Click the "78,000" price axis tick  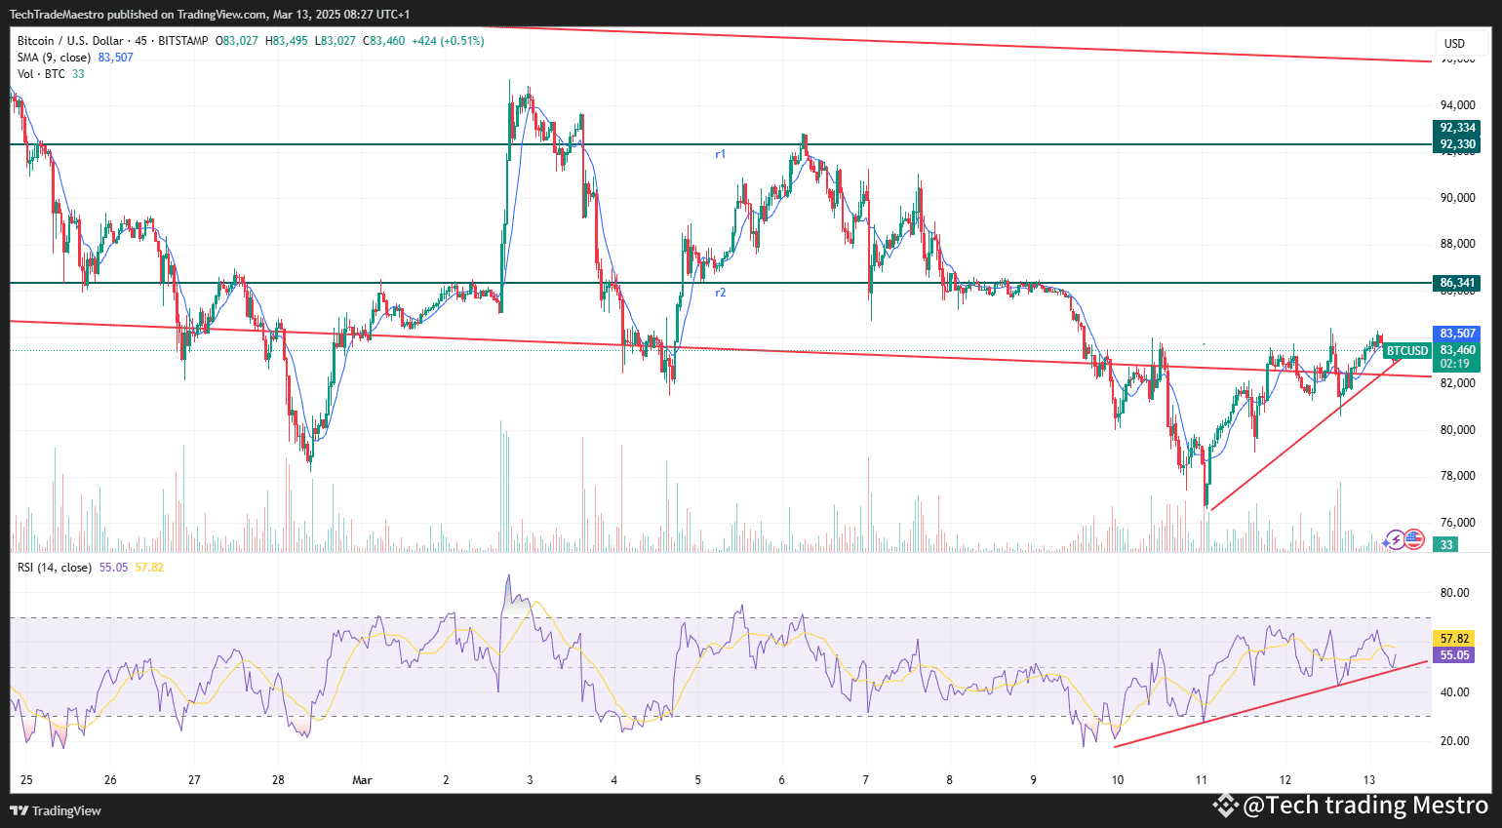tap(1458, 476)
